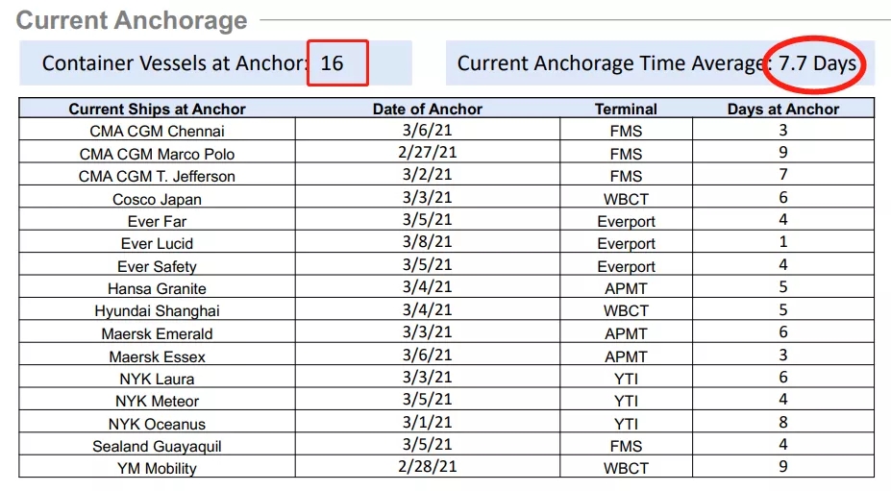Click the Hyundai Shanghai ship cell
Viewport: 891px width, 491px height.
coord(157,311)
